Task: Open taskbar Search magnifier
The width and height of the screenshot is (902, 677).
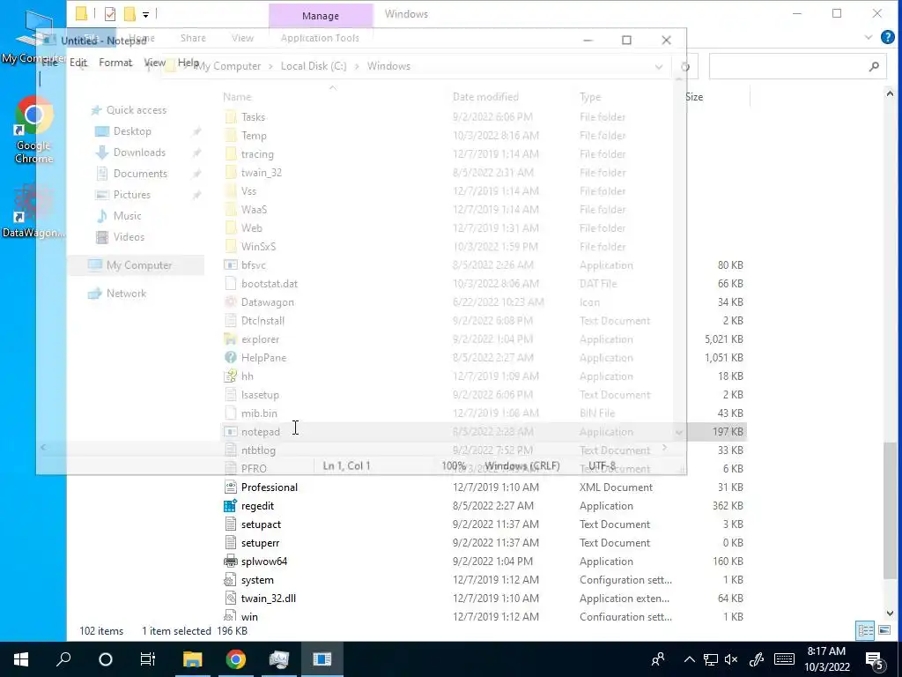Action: pyautogui.click(x=63, y=659)
